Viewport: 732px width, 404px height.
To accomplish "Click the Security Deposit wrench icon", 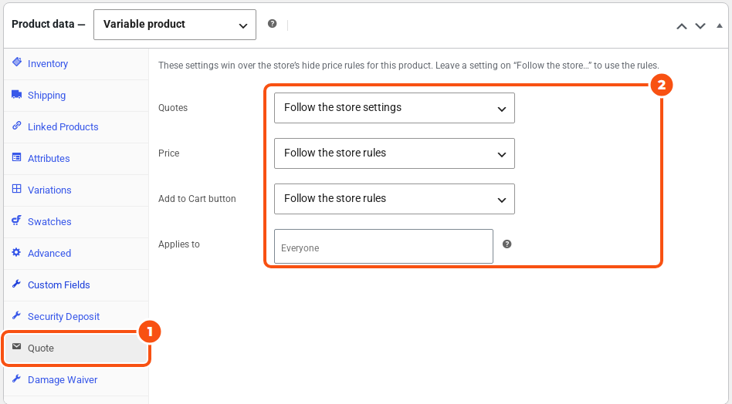I will coord(17,315).
